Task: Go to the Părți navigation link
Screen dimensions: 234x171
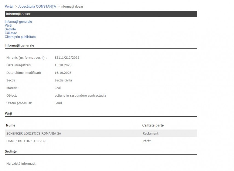Action: pos(8,25)
